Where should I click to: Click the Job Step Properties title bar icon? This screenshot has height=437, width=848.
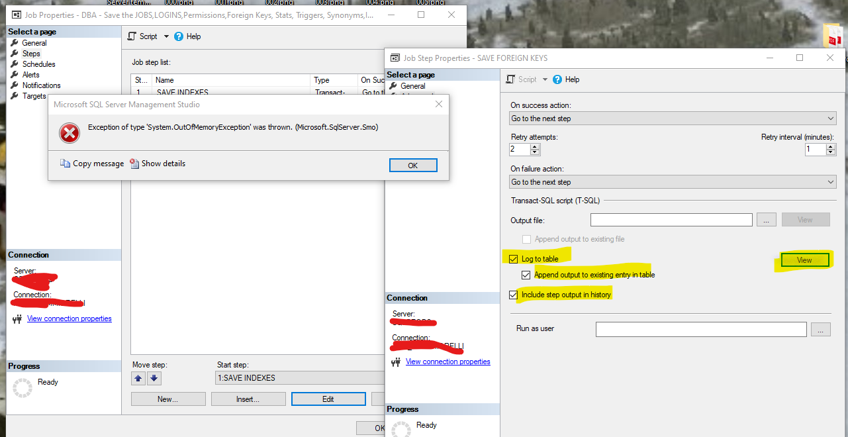tap(395, 58)
